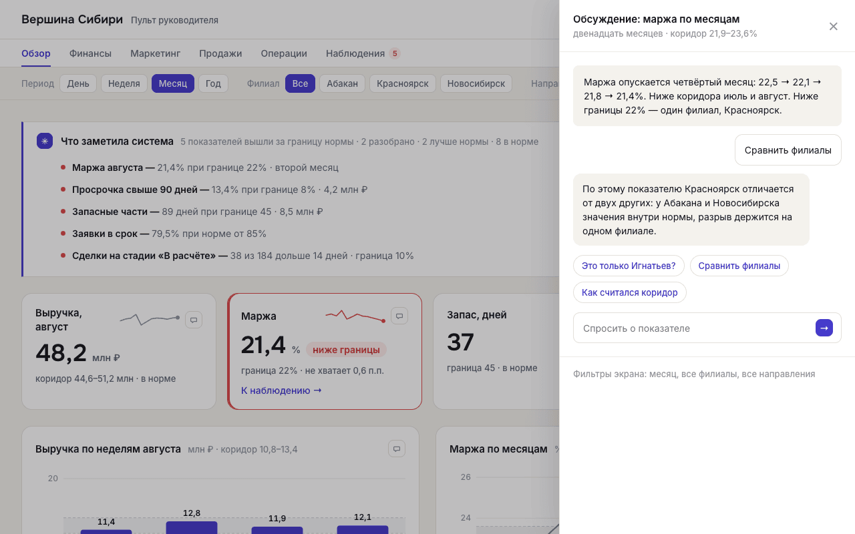Image resolution: width=855 pixels, height=534 pixels.
Task: Click the Маржа sparkline chart
Action: 355,316
